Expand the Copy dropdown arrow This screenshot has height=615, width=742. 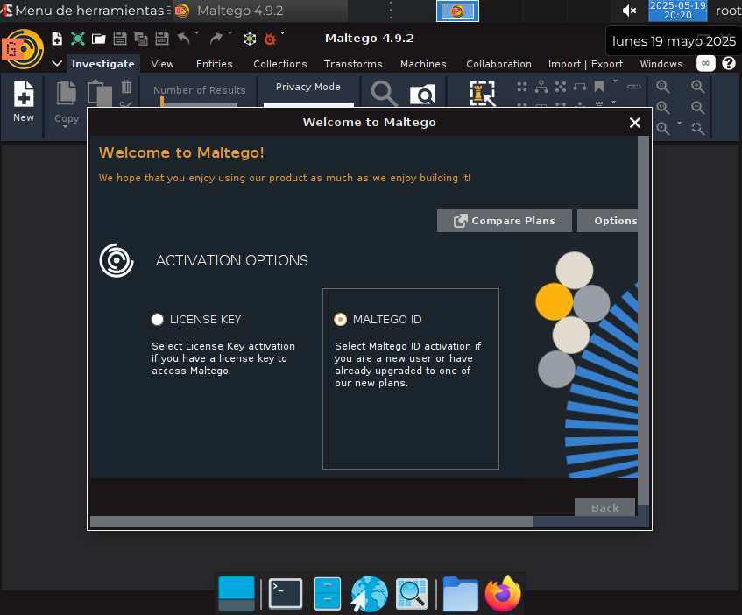tap(67, 128)
